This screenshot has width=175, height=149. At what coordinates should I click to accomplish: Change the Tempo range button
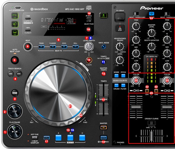[103, 62]
